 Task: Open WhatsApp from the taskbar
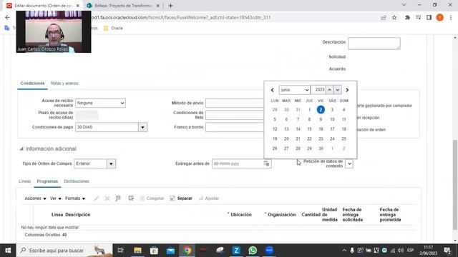click(253, 251)
